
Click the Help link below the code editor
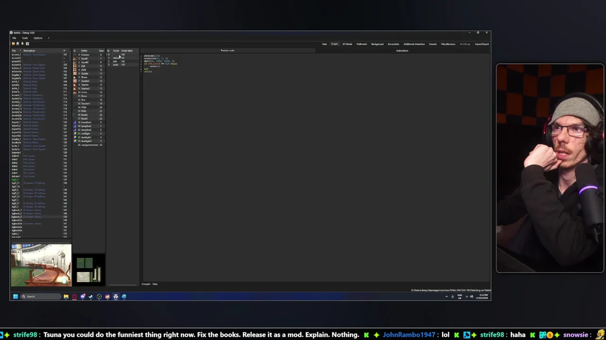click(x=155, y=284)
